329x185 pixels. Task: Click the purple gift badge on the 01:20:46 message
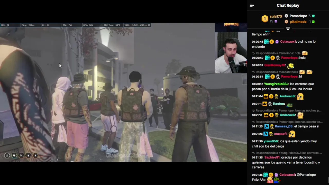click(277, 42)
